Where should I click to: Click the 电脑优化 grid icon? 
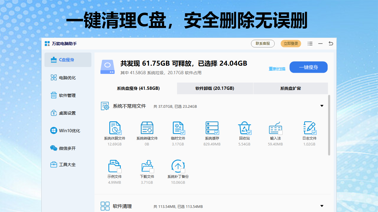coord(54,77)
